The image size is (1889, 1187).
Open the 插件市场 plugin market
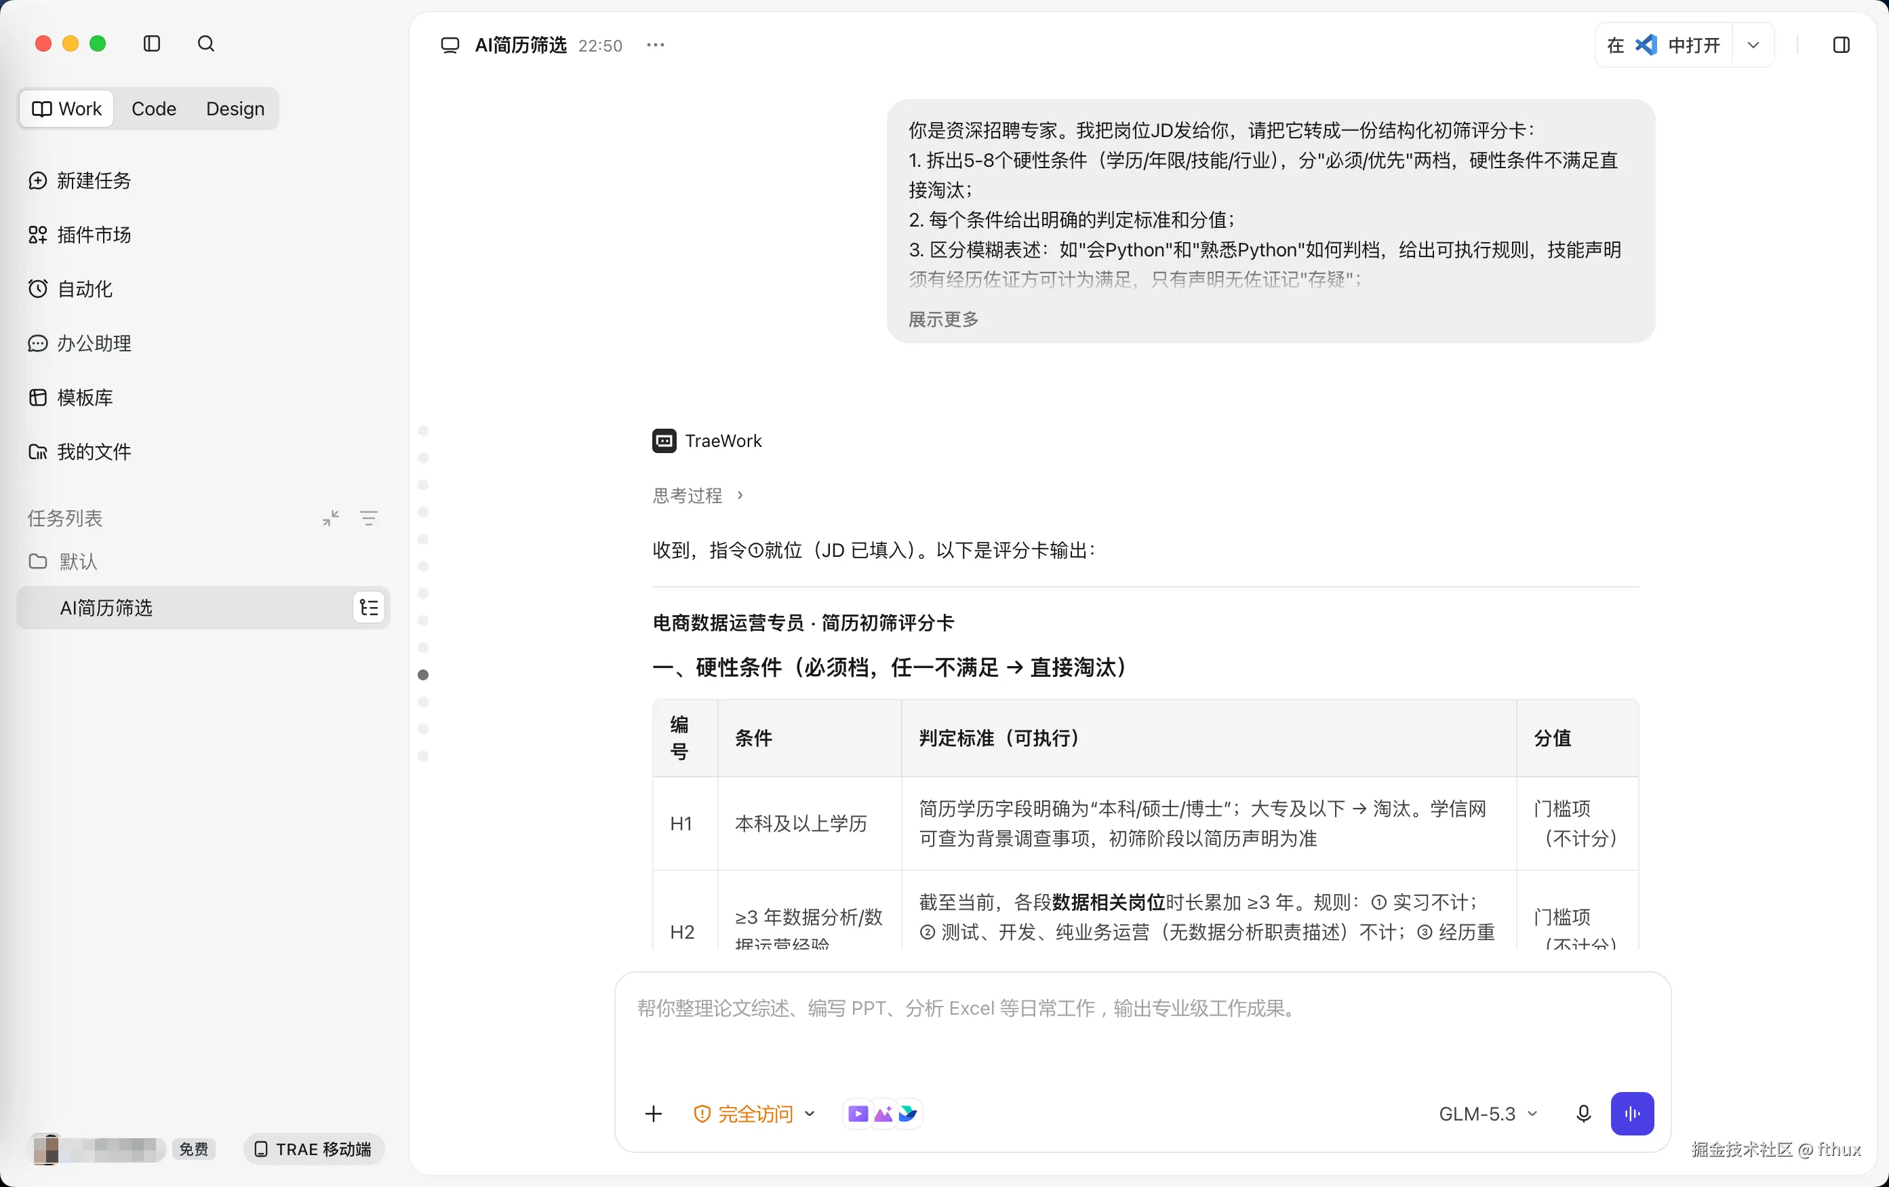click(x=80, y=235)
